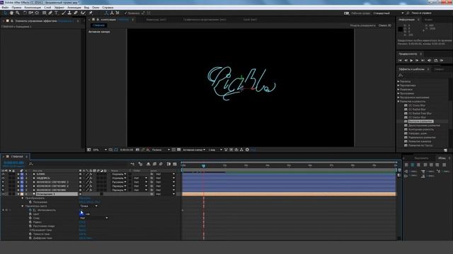Open the Спад falloff dropdown
The image size is (453, 254).
click(x=93, y=218)
